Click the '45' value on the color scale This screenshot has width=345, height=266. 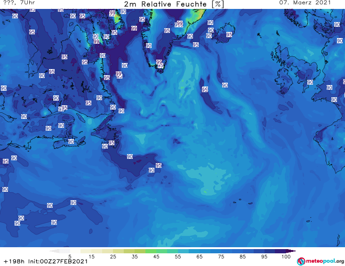click(x=156, y=256)
